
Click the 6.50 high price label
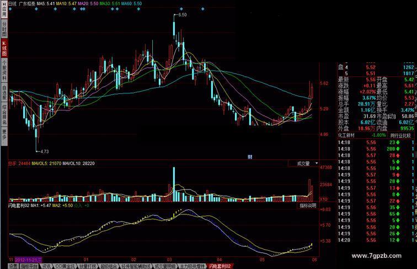(183, 15)
